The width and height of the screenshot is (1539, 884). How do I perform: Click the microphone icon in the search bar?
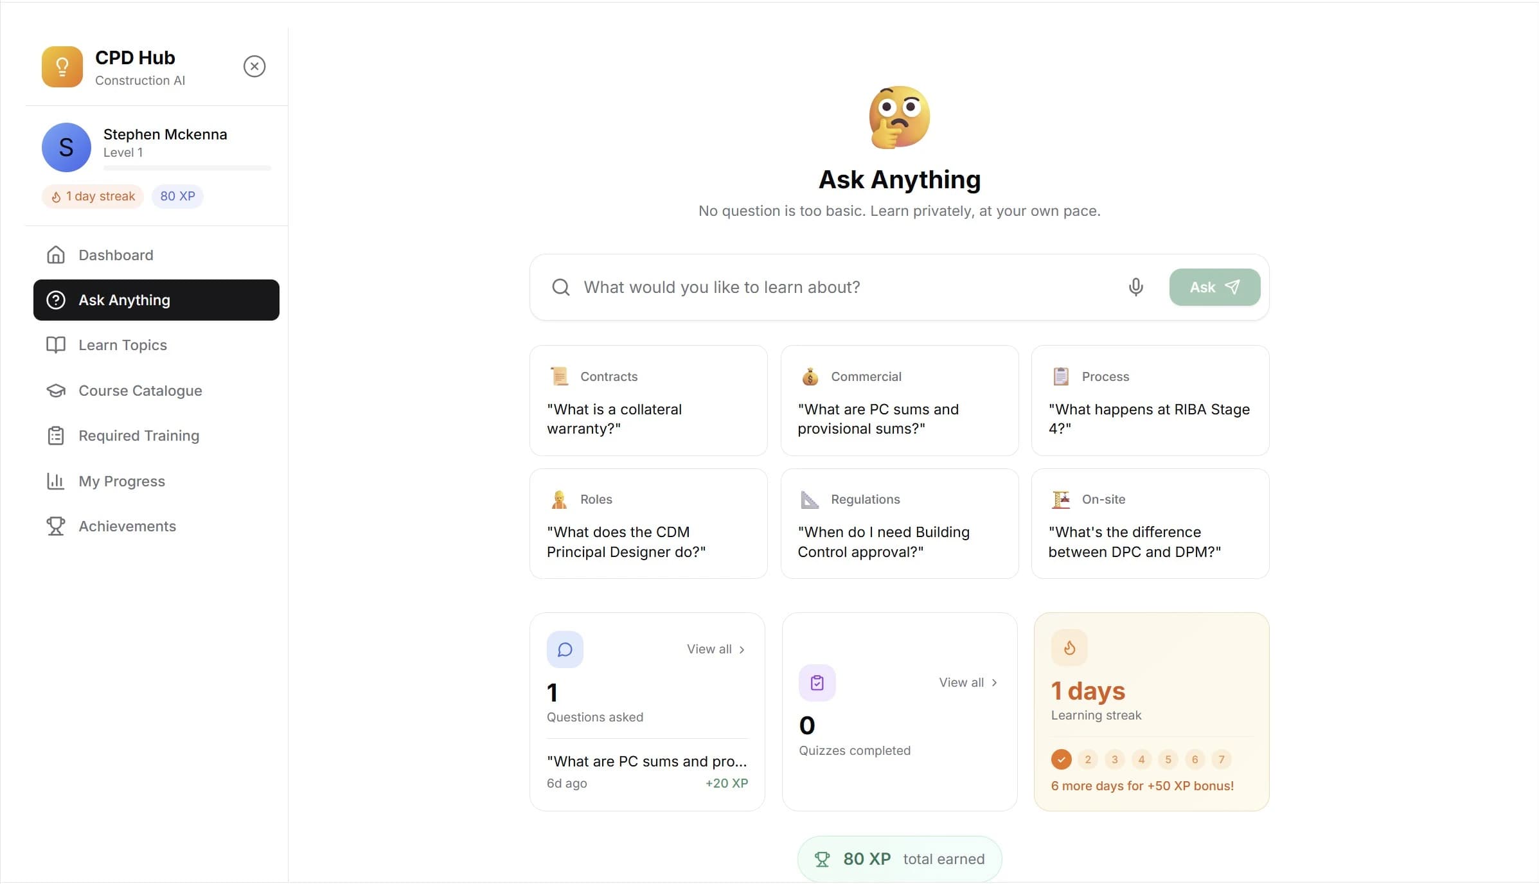tap(1136, 287)
